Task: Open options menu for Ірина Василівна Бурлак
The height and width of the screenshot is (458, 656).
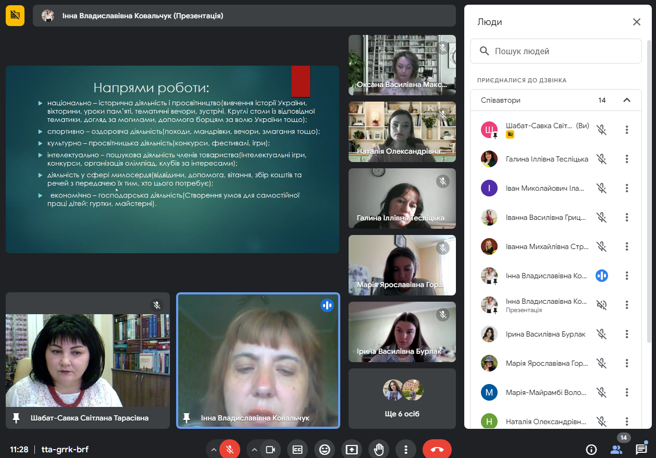Action: [x=627, y=334]
